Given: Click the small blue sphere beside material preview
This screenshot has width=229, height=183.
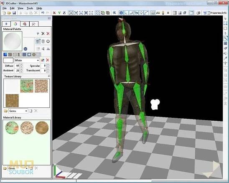Looking at the screenshot, I should pos(25,49).
